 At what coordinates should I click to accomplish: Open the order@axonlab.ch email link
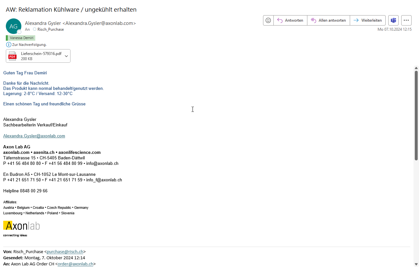75,264
